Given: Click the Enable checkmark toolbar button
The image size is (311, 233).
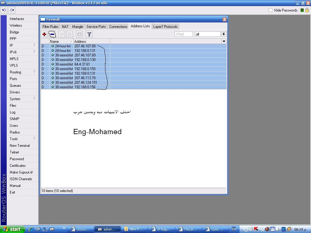Looking at the screenshot, I should [x=62, y=34].
